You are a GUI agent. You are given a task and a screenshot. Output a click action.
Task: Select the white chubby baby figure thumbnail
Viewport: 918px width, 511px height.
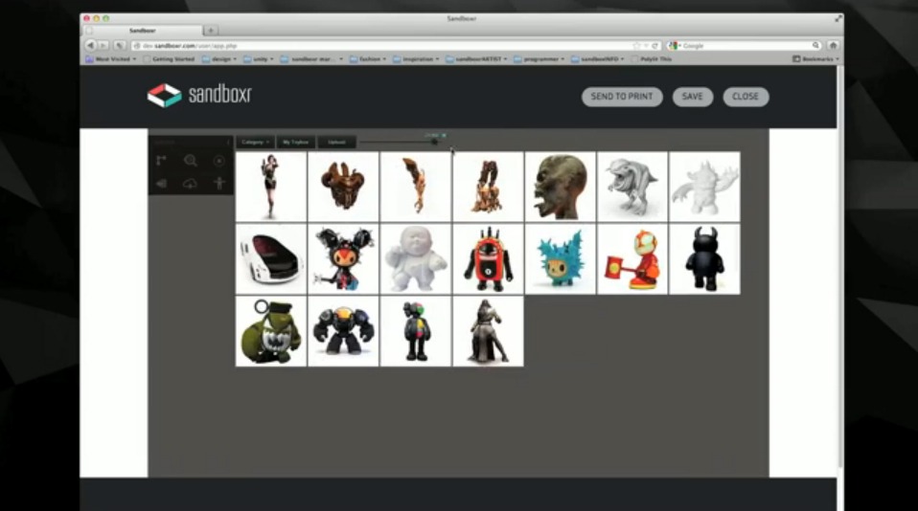coord(416,259)
